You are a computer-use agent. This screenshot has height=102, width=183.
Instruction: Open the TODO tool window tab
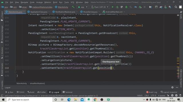point(20,92)
